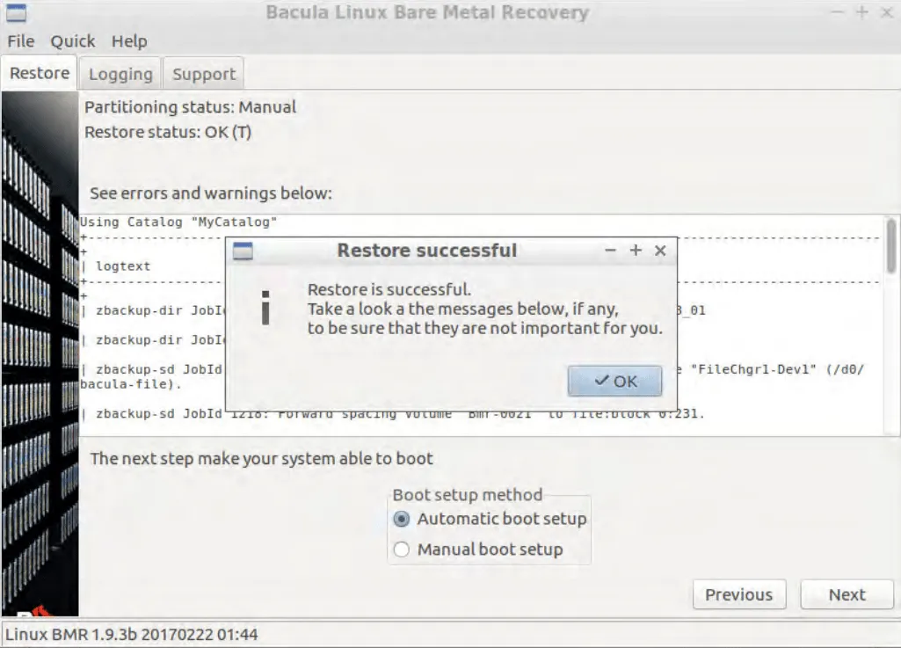Select Manual boot setup option

[x=478, y=550]
